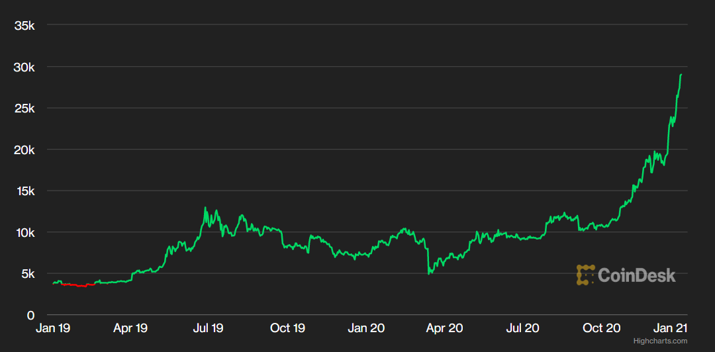The width and height of the screenshot is (715, 352).
Task: Select the Jul 20 x-axis label
Action: 522,328
